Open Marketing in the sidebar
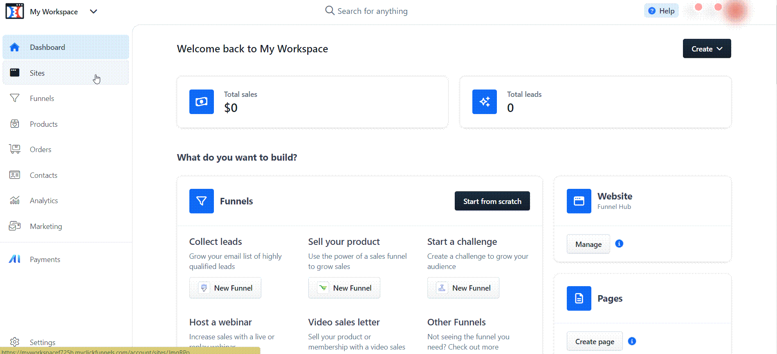The height and width of the screenshot is (354, 777). click(66, 226)
